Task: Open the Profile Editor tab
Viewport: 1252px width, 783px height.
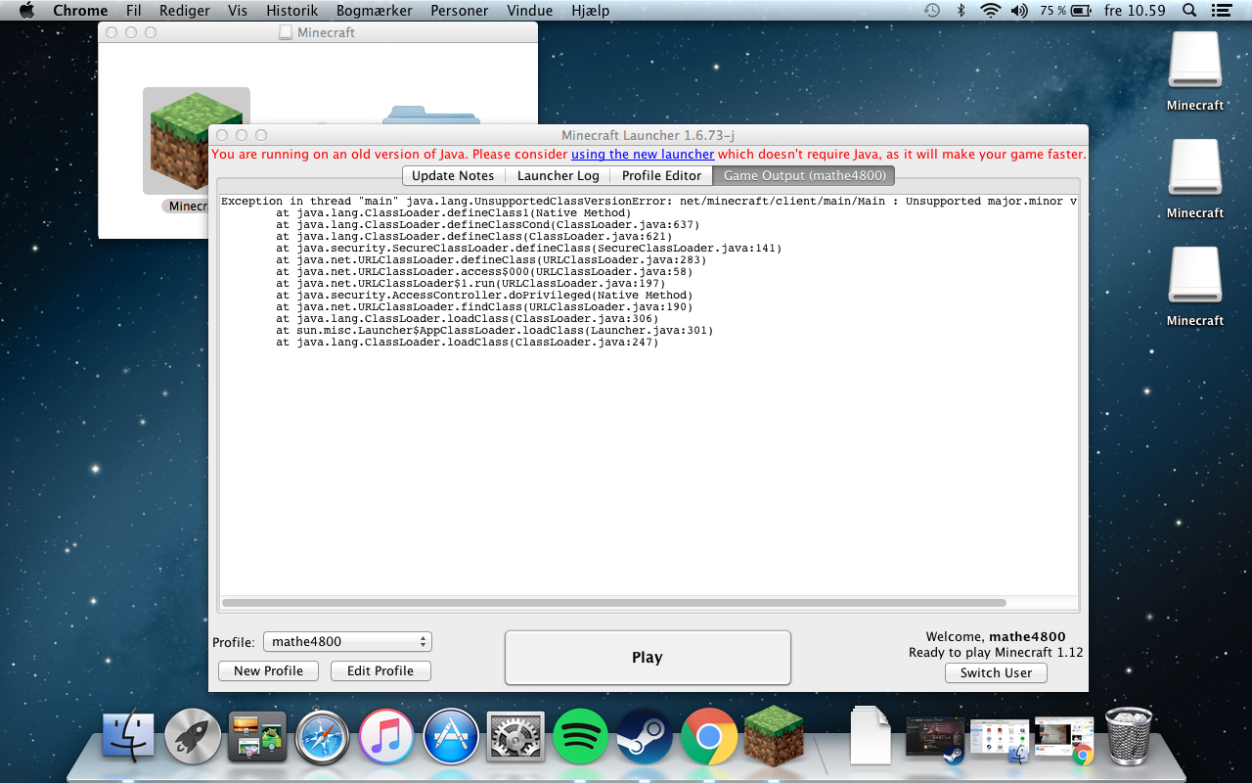Action: (x=661, y=175)
